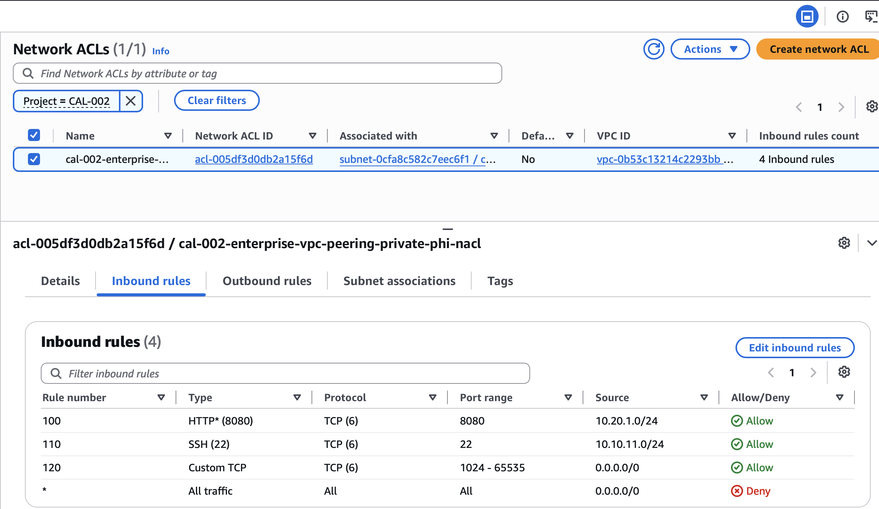879x509 pixels.
Task: Switch to the Details tab
Action: pos(60,281)
